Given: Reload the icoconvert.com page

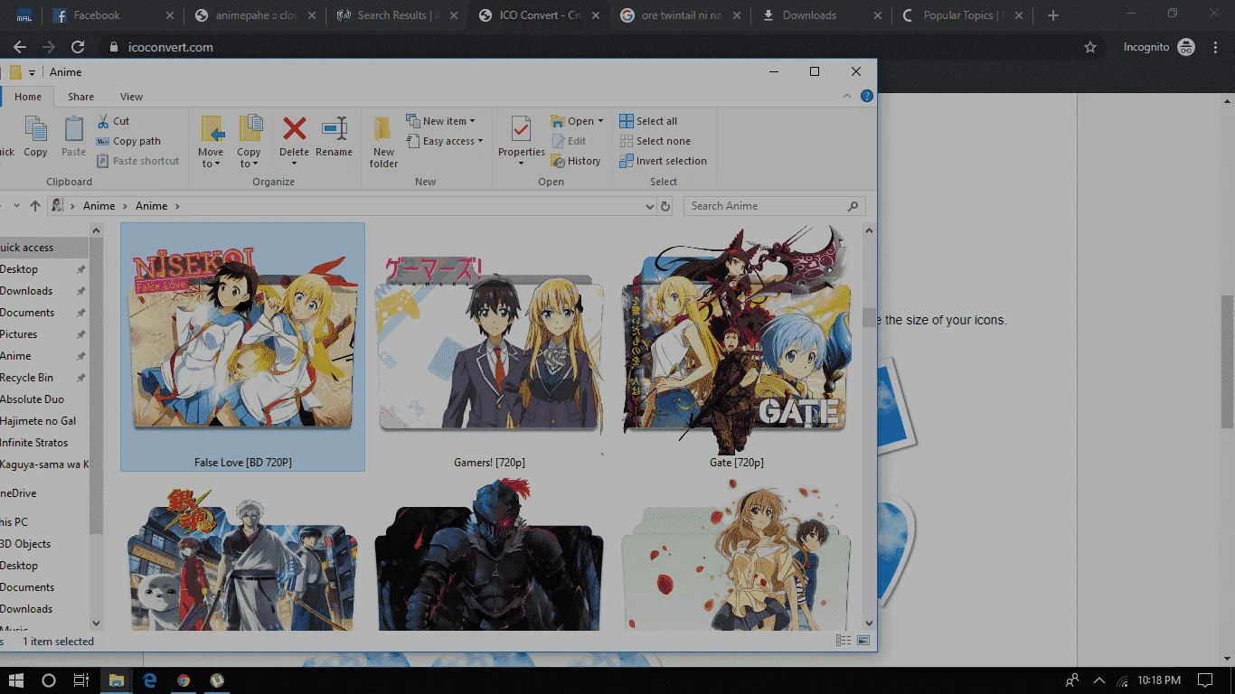Looking at the screenshot, I should (78, 47).
